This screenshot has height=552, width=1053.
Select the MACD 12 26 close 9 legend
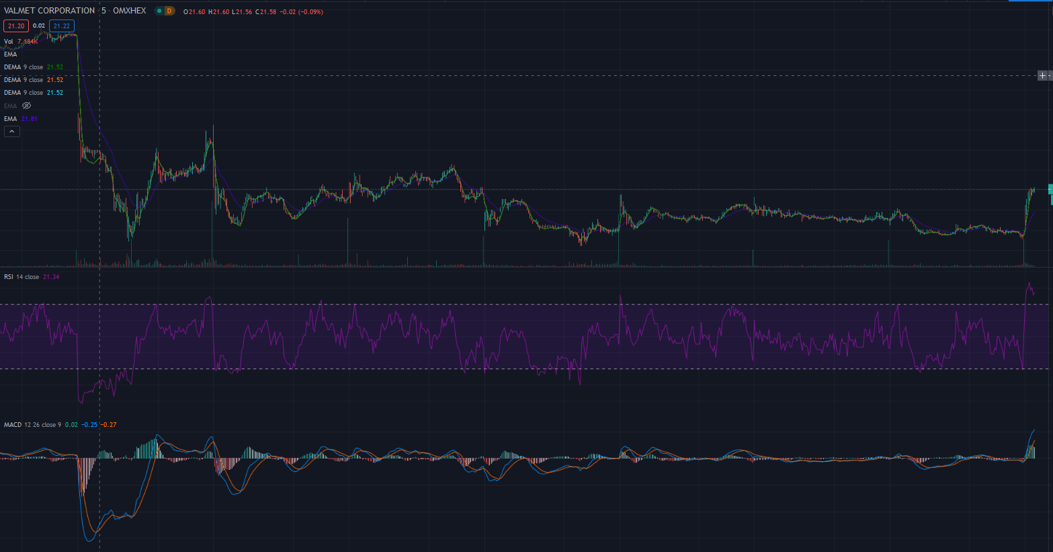click(x=32, y=425)
